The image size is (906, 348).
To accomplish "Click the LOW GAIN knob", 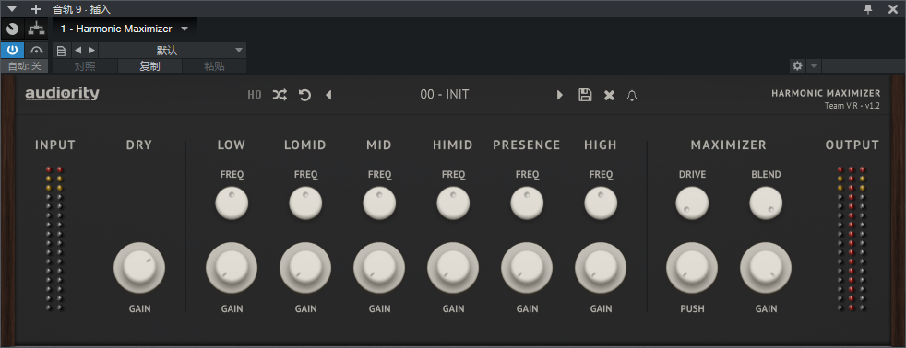I will pyautogui.click(x=232, y=268).
